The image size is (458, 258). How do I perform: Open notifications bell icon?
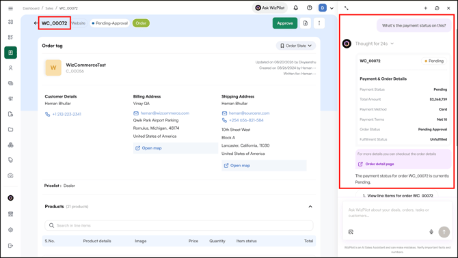click(x=295, y=8)
